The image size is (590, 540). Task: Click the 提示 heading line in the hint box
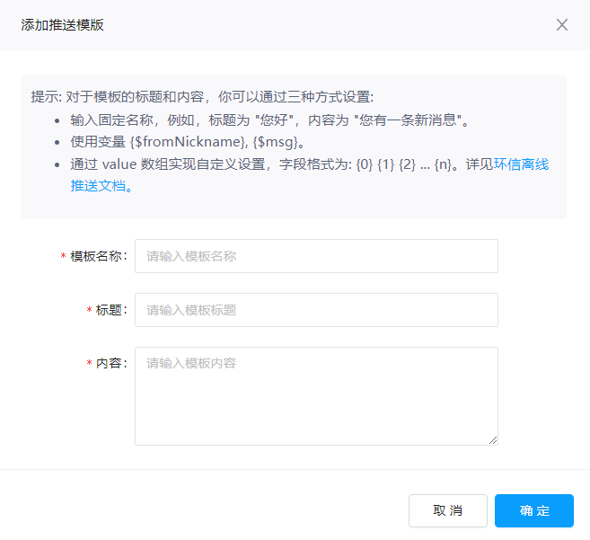coord(201,97)
